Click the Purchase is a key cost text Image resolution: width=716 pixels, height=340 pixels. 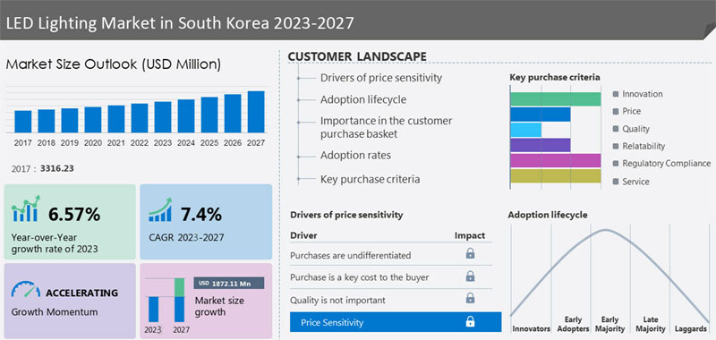coord(360,277)
